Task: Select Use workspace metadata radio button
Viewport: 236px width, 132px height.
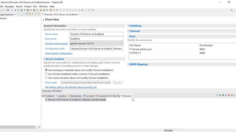Action: [46, 70]
